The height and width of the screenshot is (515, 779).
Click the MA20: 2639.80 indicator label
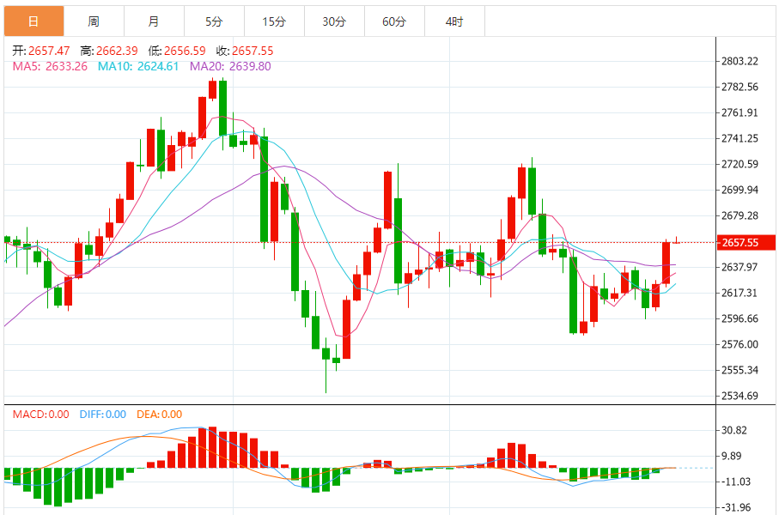(x=230, y=67)
